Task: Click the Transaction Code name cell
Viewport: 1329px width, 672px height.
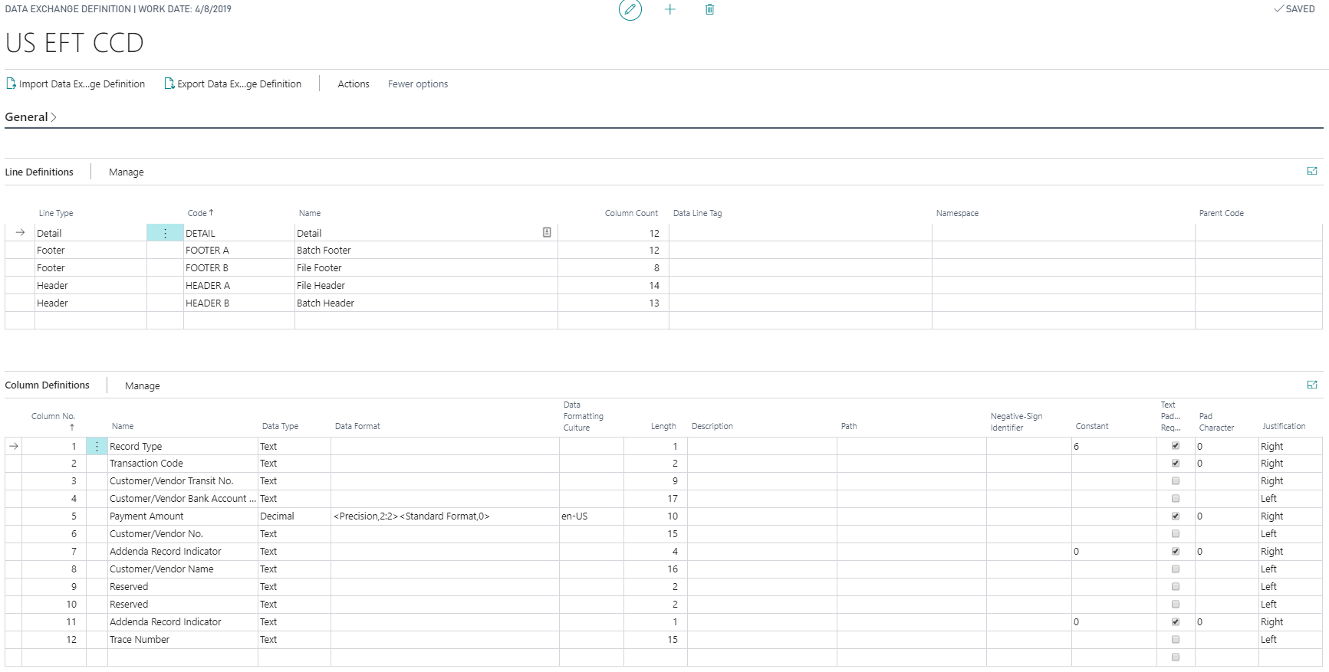Action: [183, 464]
